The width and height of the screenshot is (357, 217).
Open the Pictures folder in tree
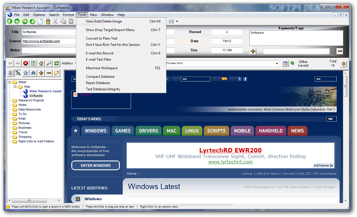pyautogui.click(x=24, y=123)
